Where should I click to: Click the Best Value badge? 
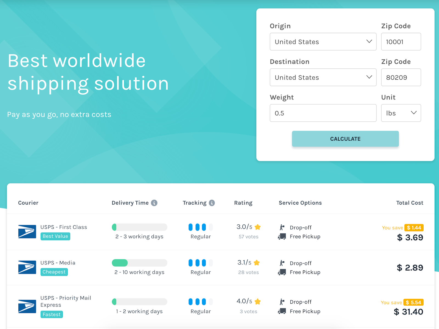pyautogui.click(x=55, y=236)
